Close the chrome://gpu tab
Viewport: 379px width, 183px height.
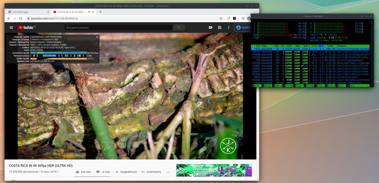click(x=48, y=12)
